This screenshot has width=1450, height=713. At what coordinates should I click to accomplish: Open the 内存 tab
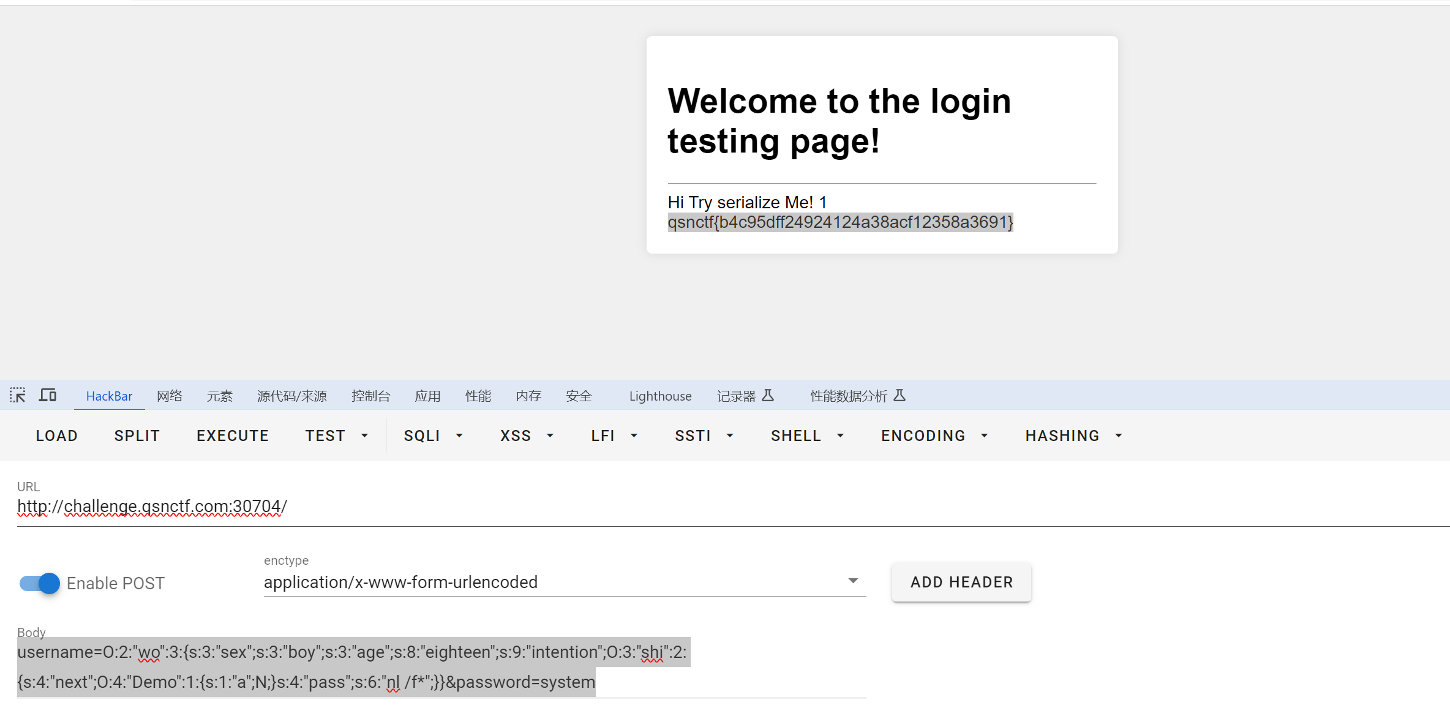tap(528, 396)
